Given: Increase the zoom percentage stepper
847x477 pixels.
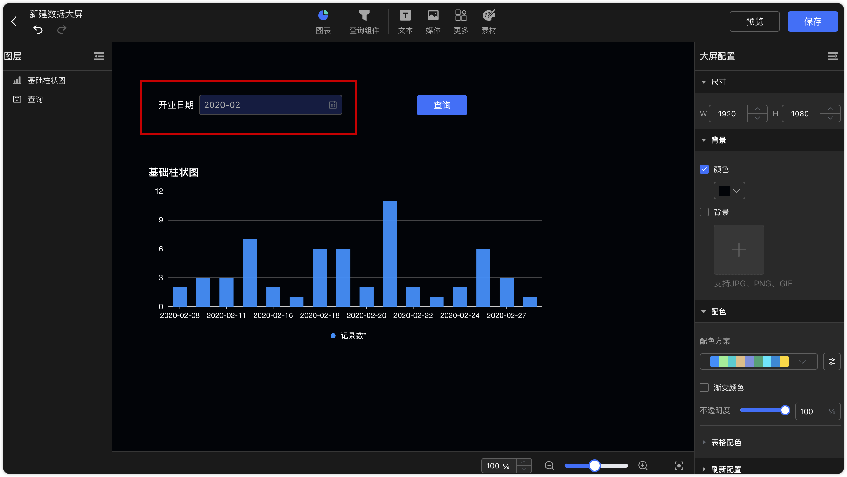Looking at the screenshot, I should click(x=524, y=462).
